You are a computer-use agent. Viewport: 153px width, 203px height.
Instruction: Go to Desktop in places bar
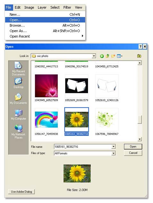pyautogui.click(x=19, y=83)
